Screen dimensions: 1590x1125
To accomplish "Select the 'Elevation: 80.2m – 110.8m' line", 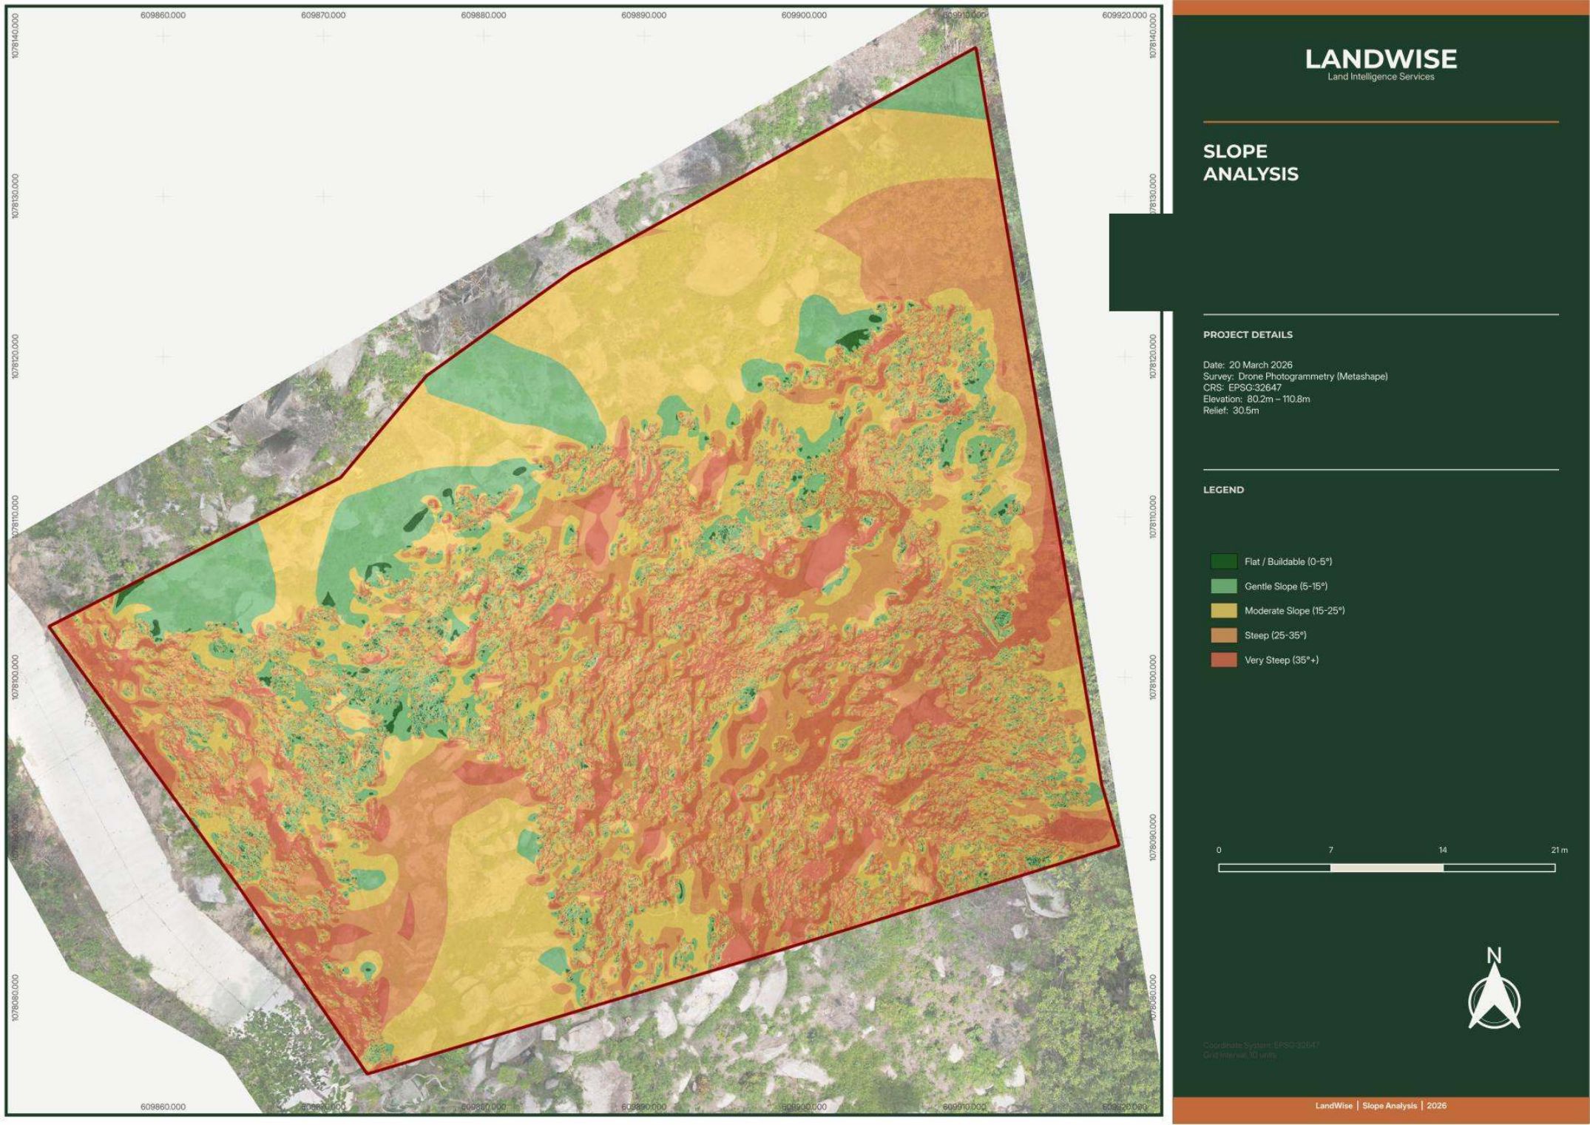I will [x=1256, y=399].
